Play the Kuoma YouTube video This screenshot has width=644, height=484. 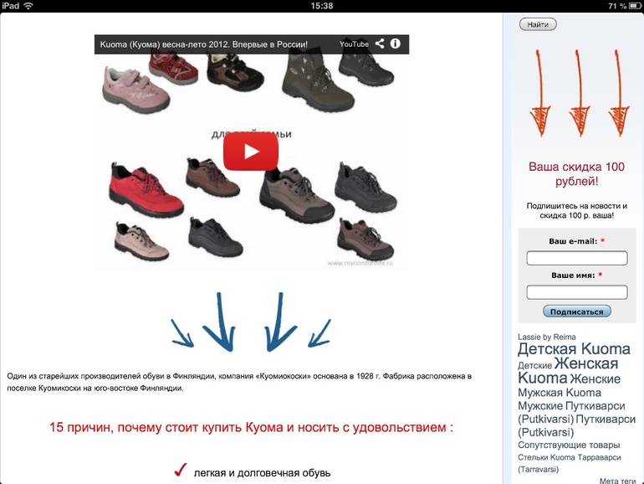click(251, 152)
